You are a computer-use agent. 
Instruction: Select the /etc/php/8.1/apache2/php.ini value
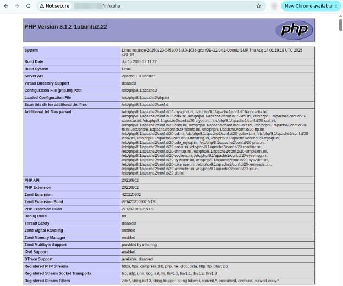coord(145,98)
